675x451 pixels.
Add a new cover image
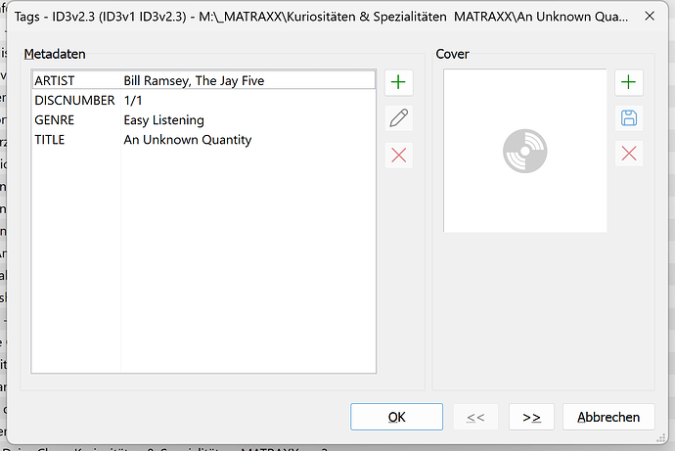click(x=628, y=82)
